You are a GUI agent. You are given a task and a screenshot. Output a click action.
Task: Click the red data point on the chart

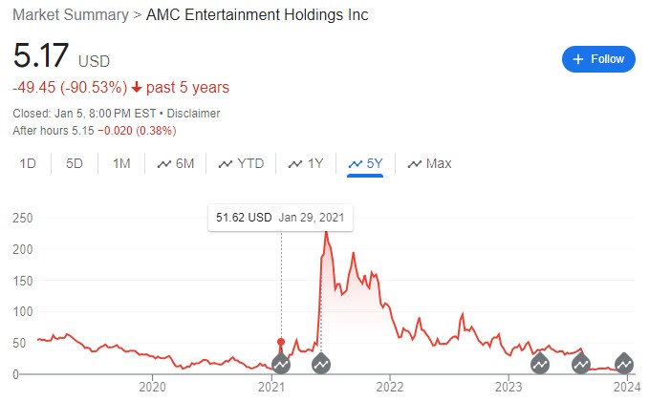click(281, 341)
